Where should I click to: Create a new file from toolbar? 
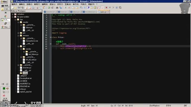pyautogui.click(x=12, y=8)
